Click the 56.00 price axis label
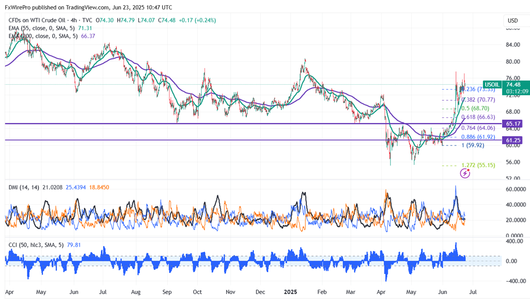This screenshot has width=530, height=299. 513,162
